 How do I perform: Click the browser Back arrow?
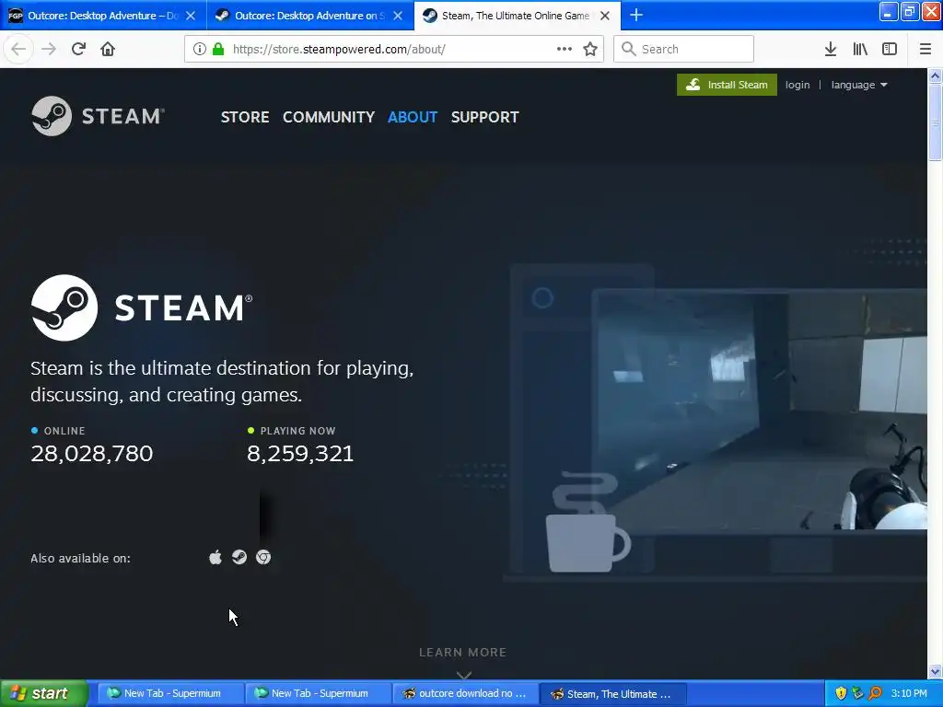tap(18, 49)
